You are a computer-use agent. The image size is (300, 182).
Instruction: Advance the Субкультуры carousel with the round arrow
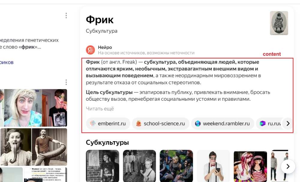coord(288,166)
